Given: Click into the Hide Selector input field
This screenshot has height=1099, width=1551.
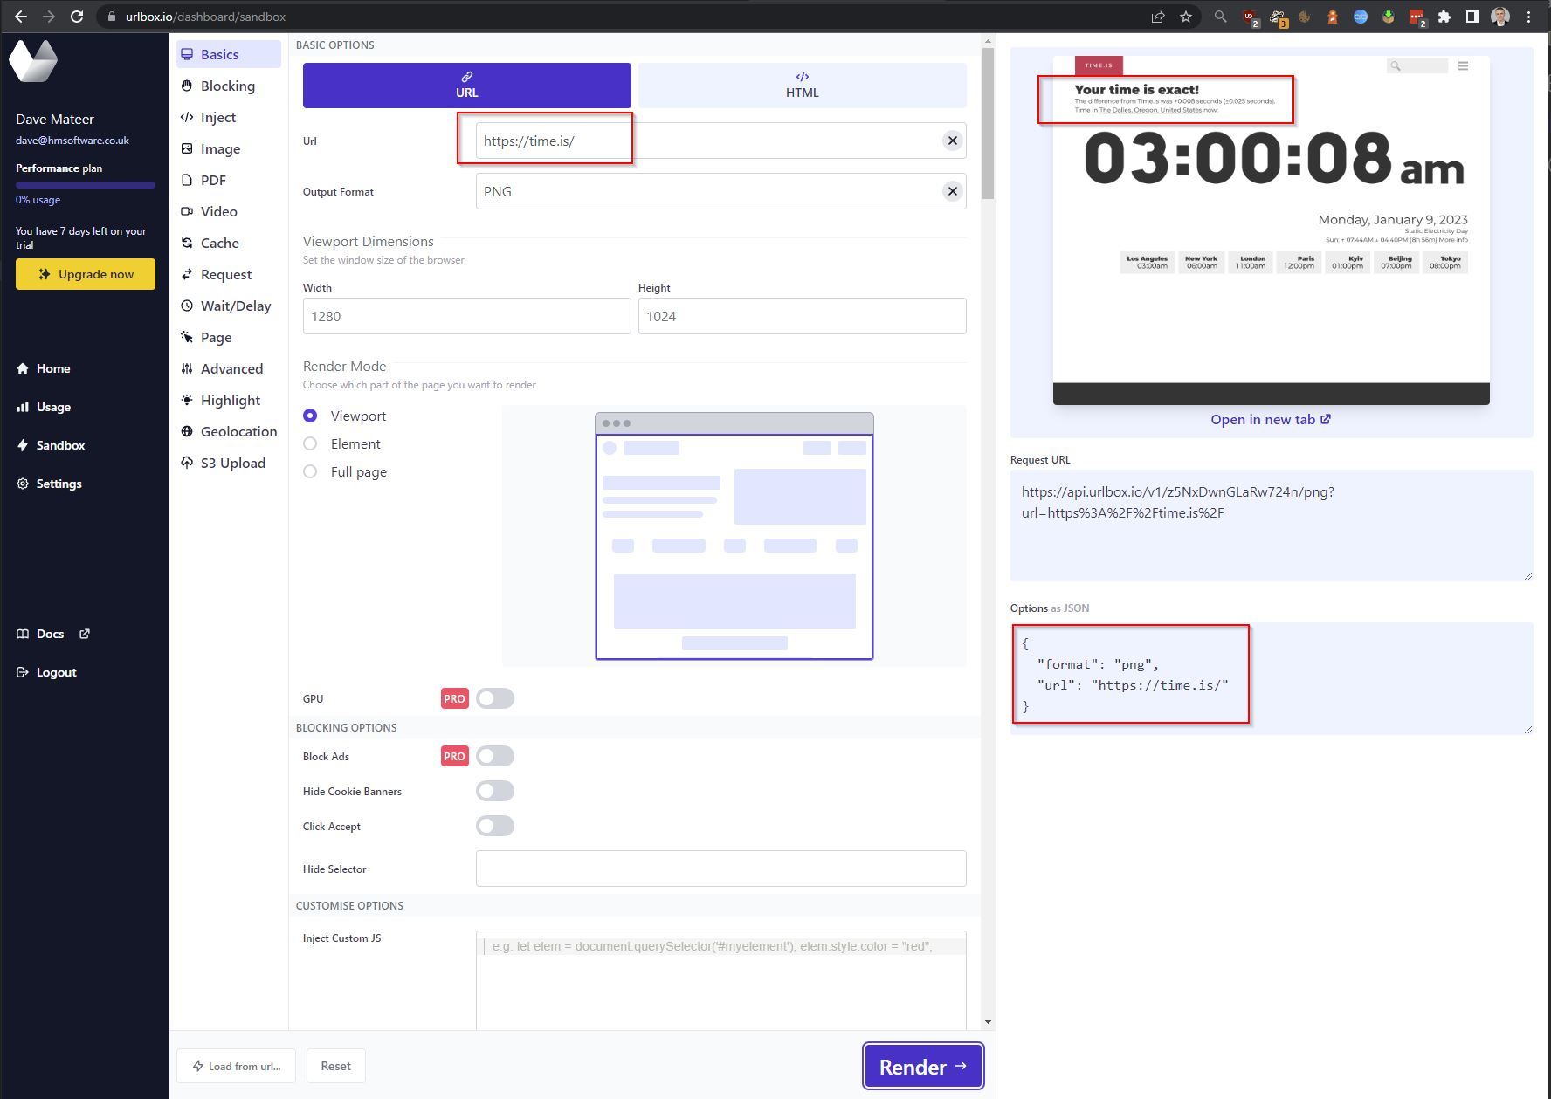Looking at the screenshot, I should point(720,869).
